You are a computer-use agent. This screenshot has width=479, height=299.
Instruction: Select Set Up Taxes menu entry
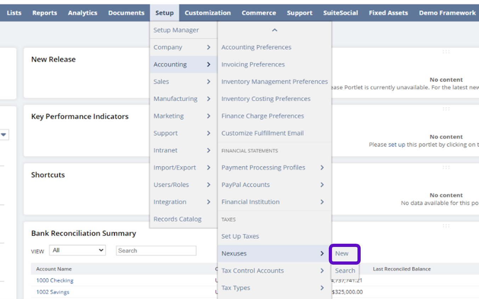click(x=240, y=236)
